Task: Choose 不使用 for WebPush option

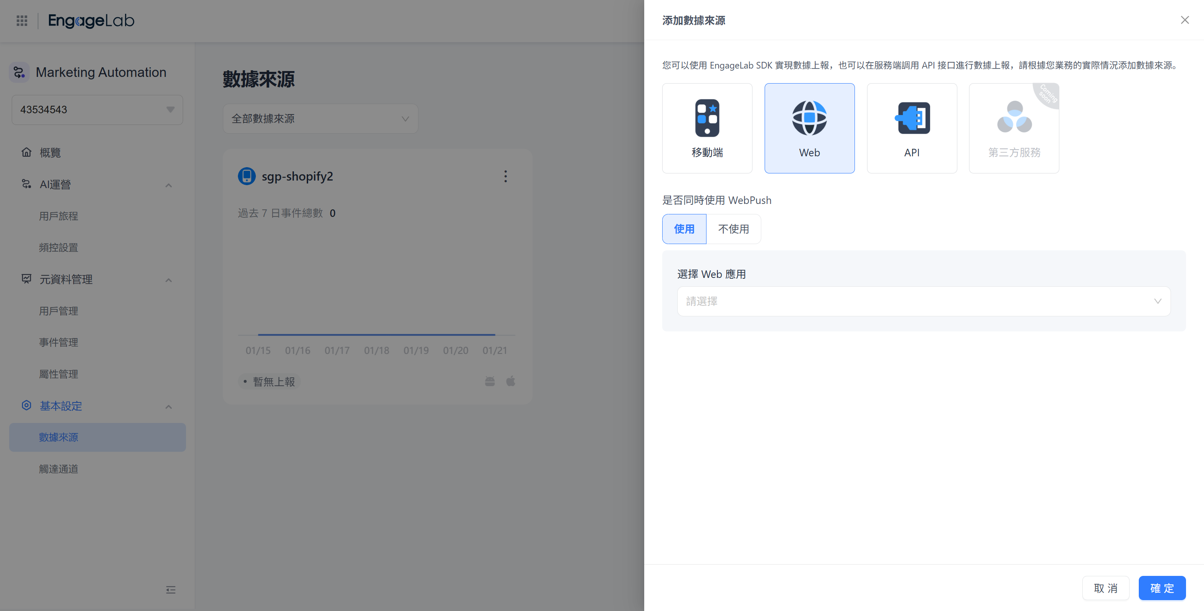Action: coord(733,229)
